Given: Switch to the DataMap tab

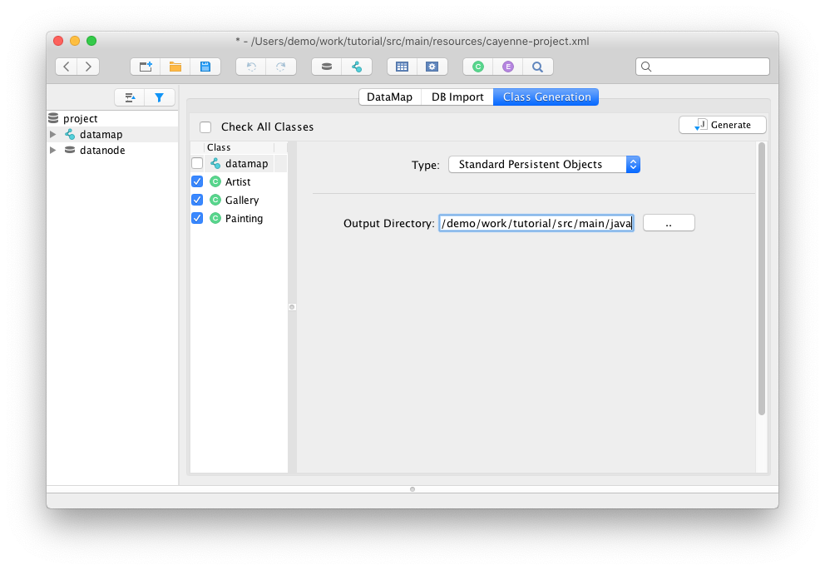Looking at the screenshot, I should tap(389, 97).
